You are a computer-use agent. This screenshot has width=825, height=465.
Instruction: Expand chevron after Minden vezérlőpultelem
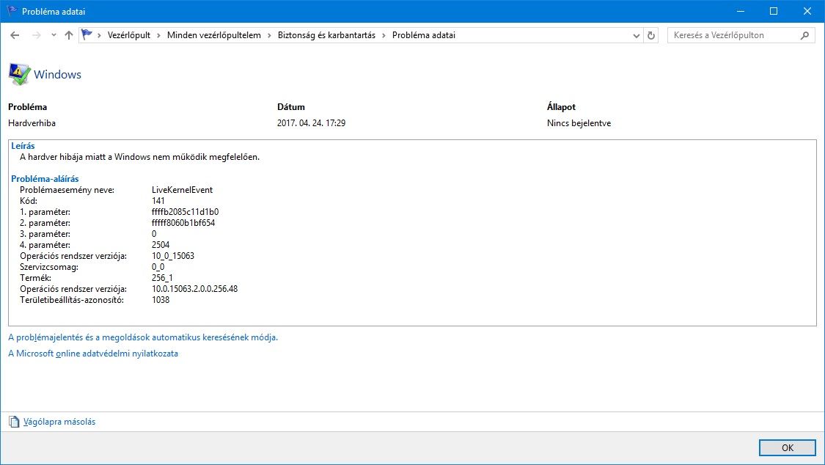pyautogui.click(x=269, y=35)
